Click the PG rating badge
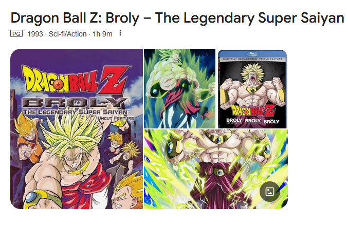This screenshot has height=225, width=348. [16, 34]
